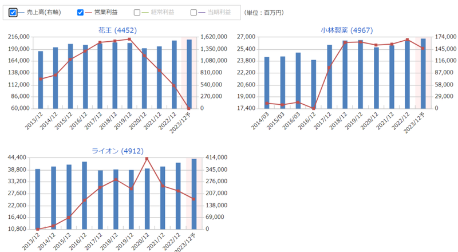
Task: Enable the 当期利益 checkbox
Action: [x=194, y=13]
